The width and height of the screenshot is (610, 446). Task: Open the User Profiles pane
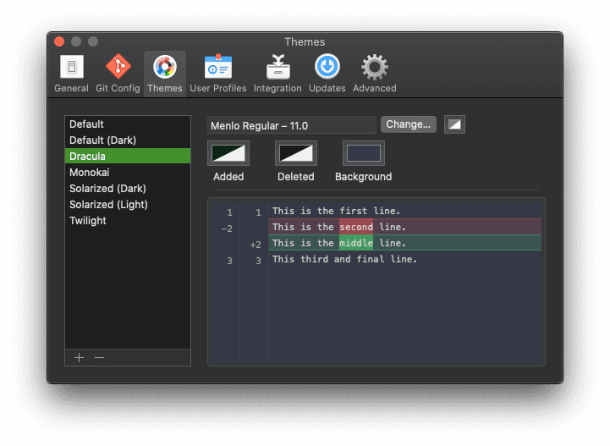(217, 73)
